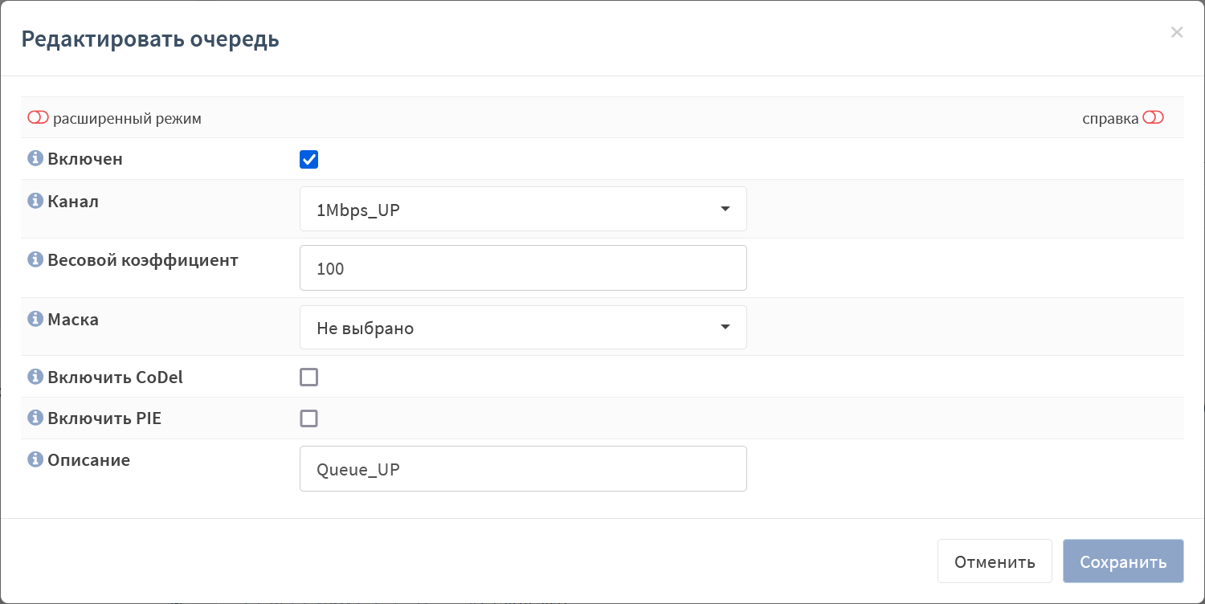Click info icon next to Маска
Viewport: 1205px width, 604px height.
point(35,319)
